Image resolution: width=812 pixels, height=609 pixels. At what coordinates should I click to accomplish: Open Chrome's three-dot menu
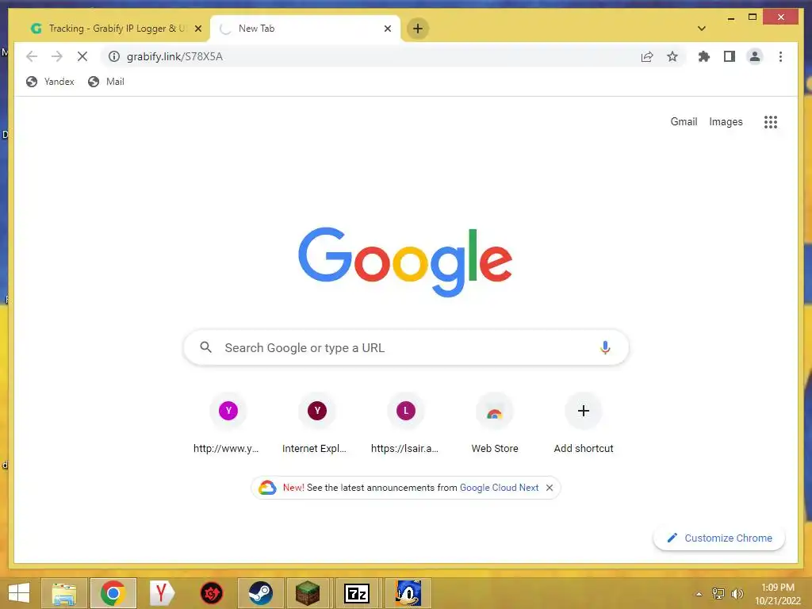click(780, 56)
